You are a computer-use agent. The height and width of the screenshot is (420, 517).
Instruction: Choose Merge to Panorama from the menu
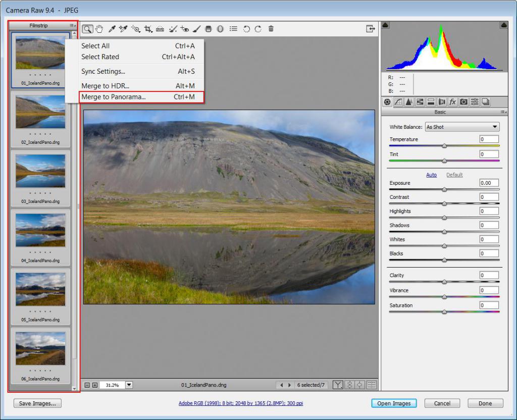click(141, 97)
